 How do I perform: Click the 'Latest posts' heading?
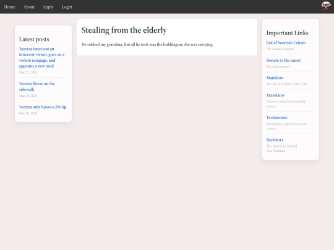tap(34, 40)
